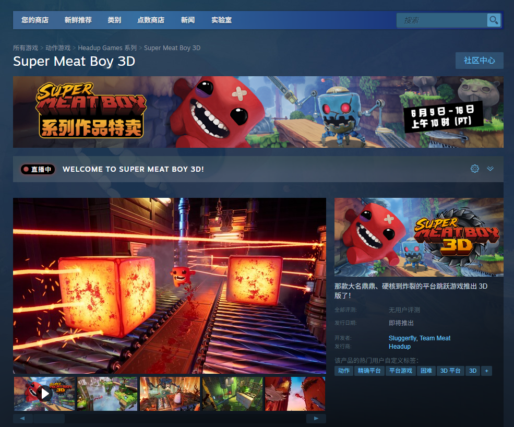Open Welcome to Super Meat Boy 3D broadcast title
Viewport: 514px width, 427px height.
pyautogui.click(x=133, y=169)
